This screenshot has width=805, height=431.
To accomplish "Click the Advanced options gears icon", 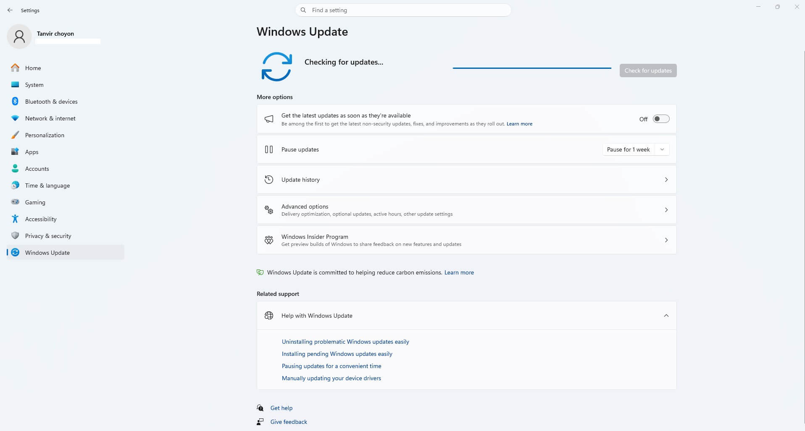I will (269, 210).
